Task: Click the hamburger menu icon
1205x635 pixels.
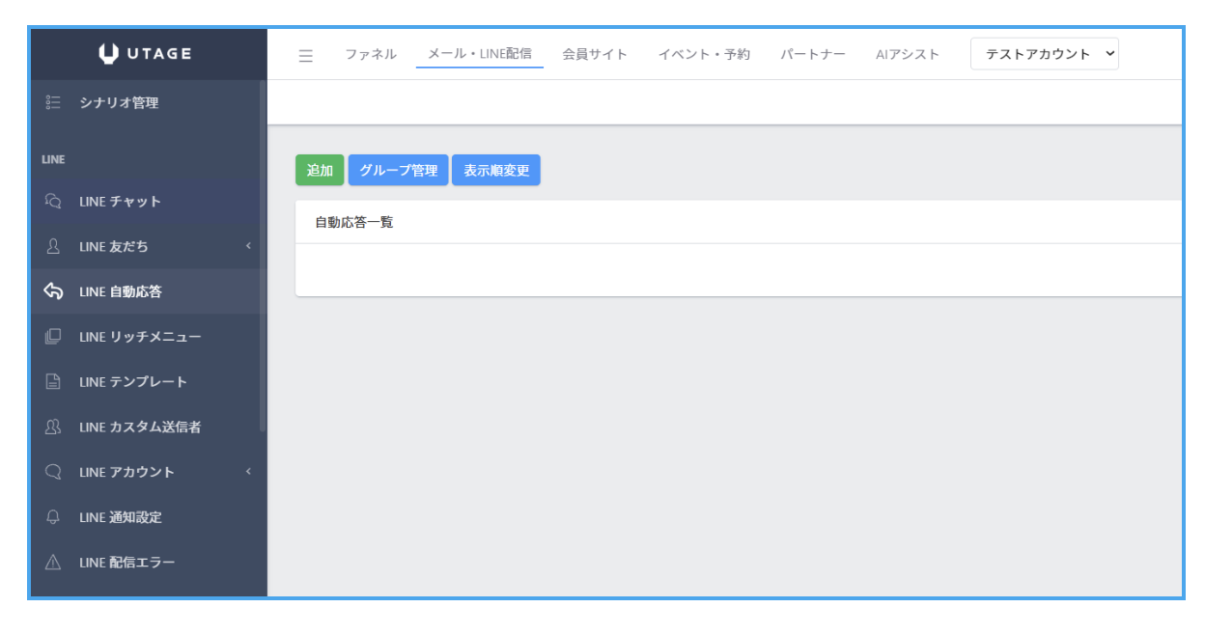Action: coord(306,55)
